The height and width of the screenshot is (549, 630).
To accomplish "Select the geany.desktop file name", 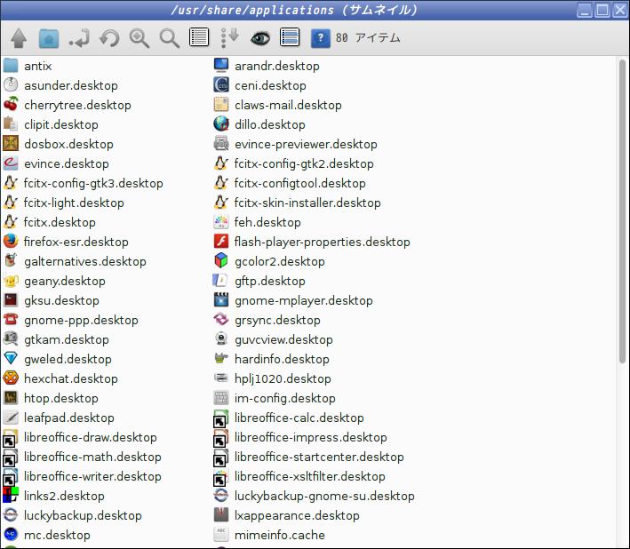I will [65, 282].
